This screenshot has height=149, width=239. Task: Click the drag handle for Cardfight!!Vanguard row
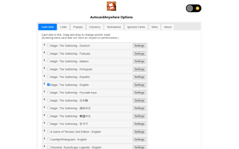pos(44,139)
